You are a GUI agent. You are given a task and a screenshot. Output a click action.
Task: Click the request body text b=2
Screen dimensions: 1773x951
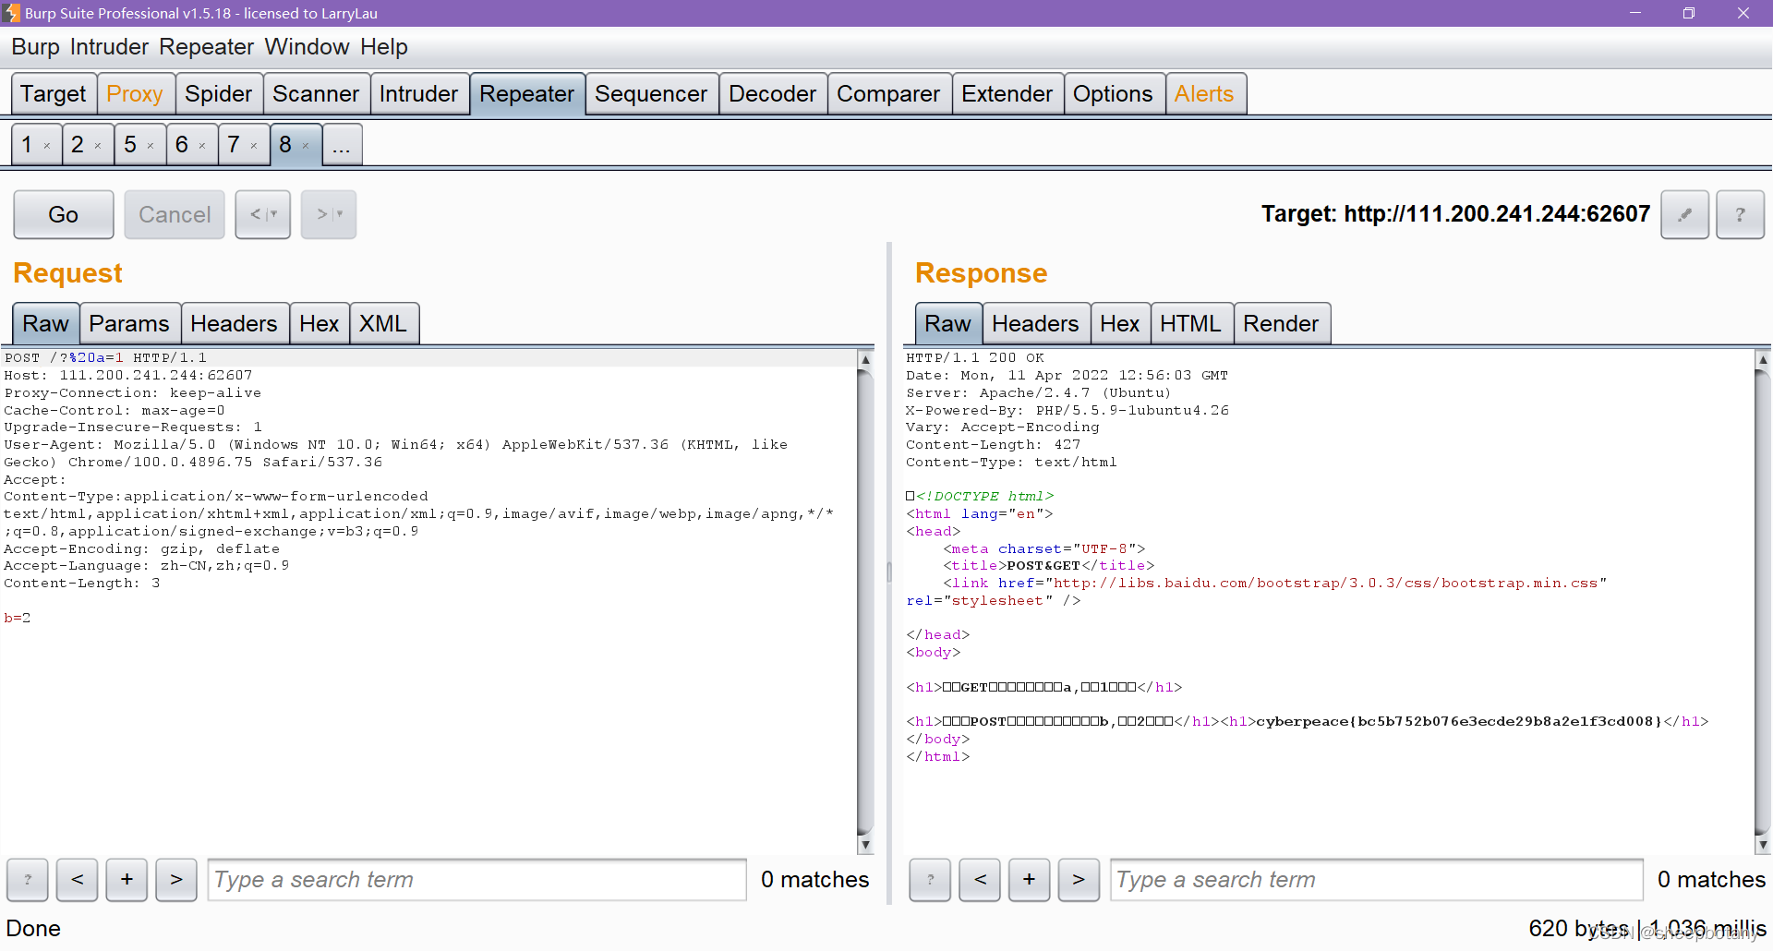18,619
